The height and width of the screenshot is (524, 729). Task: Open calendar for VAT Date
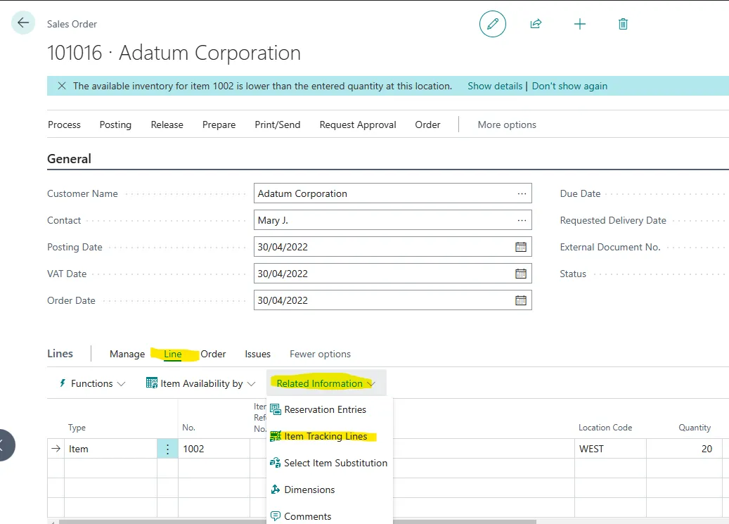[x=521, y=274]
